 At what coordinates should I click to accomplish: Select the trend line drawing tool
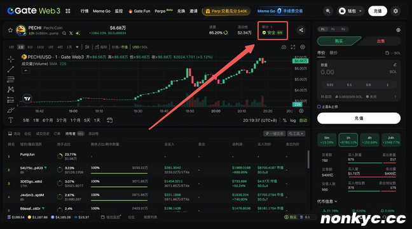(11, 69)
